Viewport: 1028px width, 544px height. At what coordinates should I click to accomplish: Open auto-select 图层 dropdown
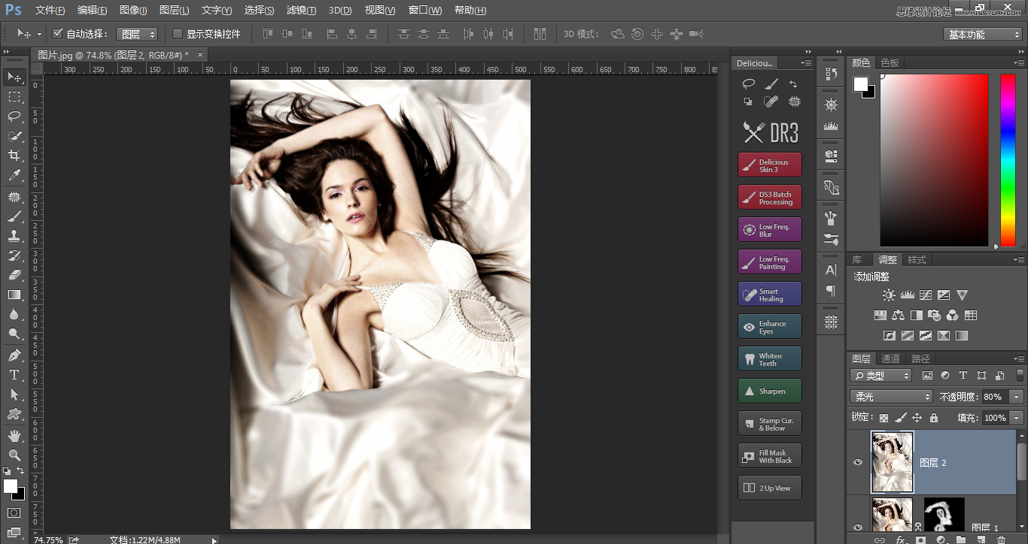click(x=138, y=34)
